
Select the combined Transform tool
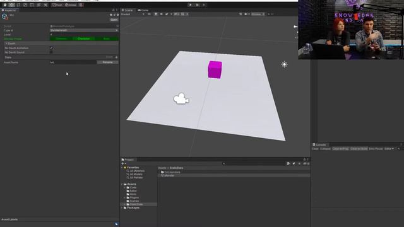point(39,5)
